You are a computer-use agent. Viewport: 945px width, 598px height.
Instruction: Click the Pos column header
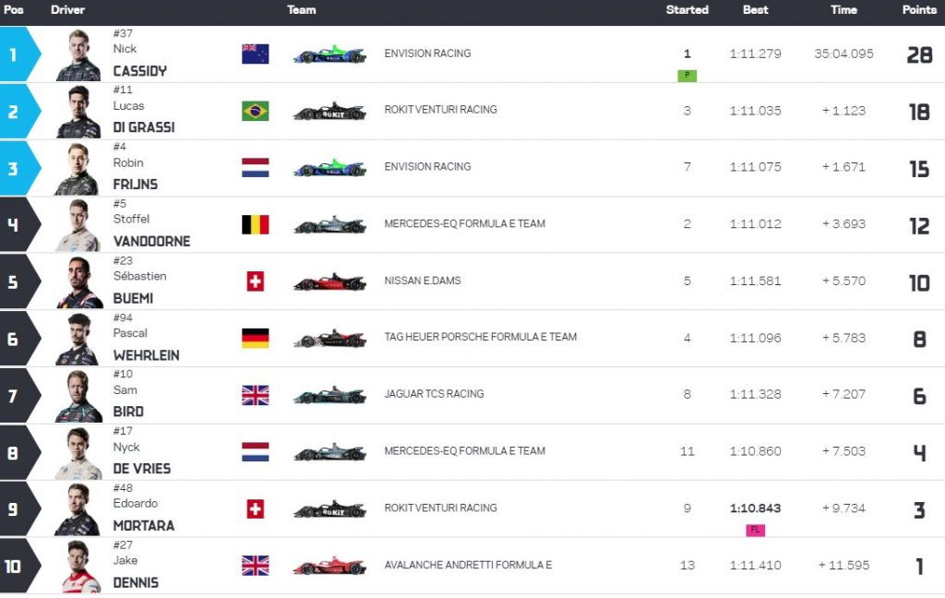click(13, 9)
